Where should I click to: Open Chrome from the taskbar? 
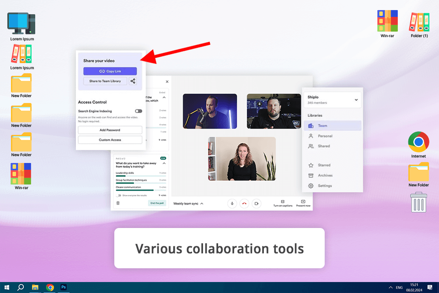tap(50, 288)
